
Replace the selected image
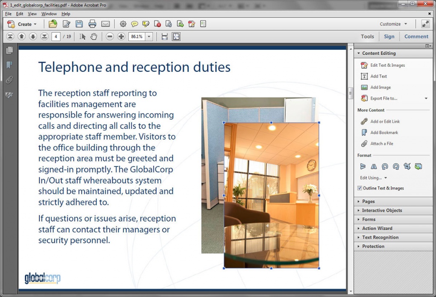coord(418,166)
